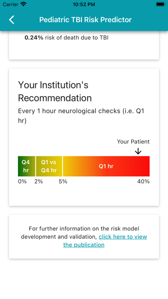Image resolution: width=168 pixels, height=299 pixels.
Task: Tap the 0.24% risk of death text
Action: (x=66, y=37)
